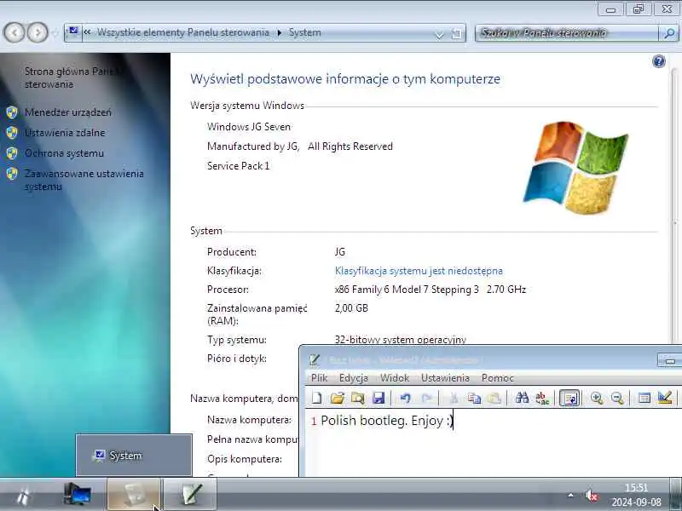The image size is (682, 511).
Task: Open Find with the binoculars icon
Action: 522,398
